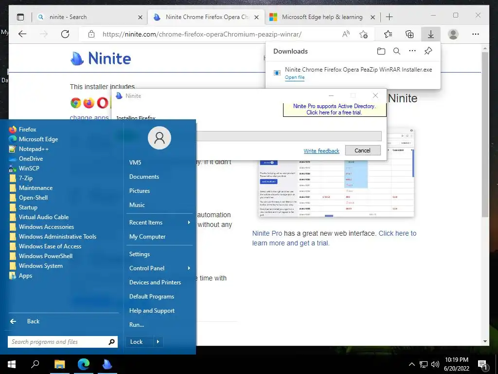Open My Computer

147,237
